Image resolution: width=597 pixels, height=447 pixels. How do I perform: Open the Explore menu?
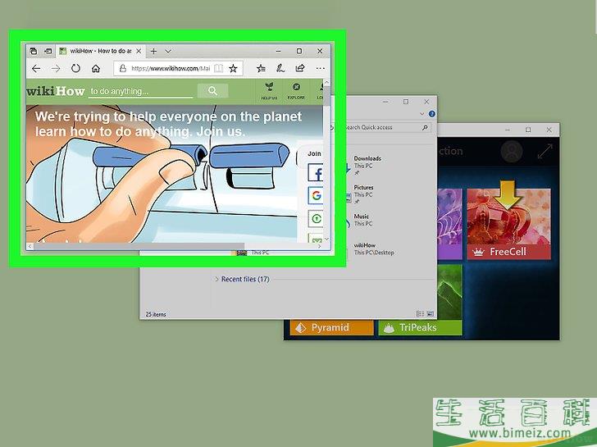point(296,91)
